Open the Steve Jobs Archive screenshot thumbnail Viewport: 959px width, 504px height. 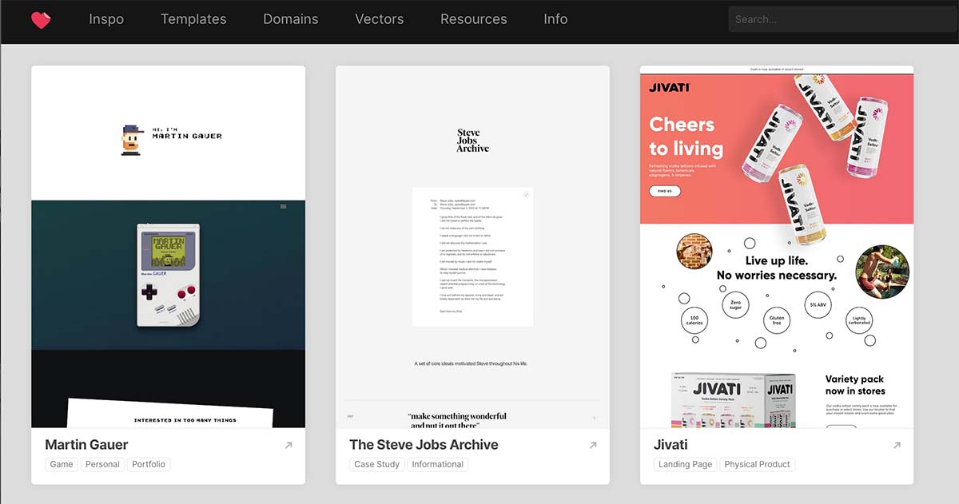[472, 247]
